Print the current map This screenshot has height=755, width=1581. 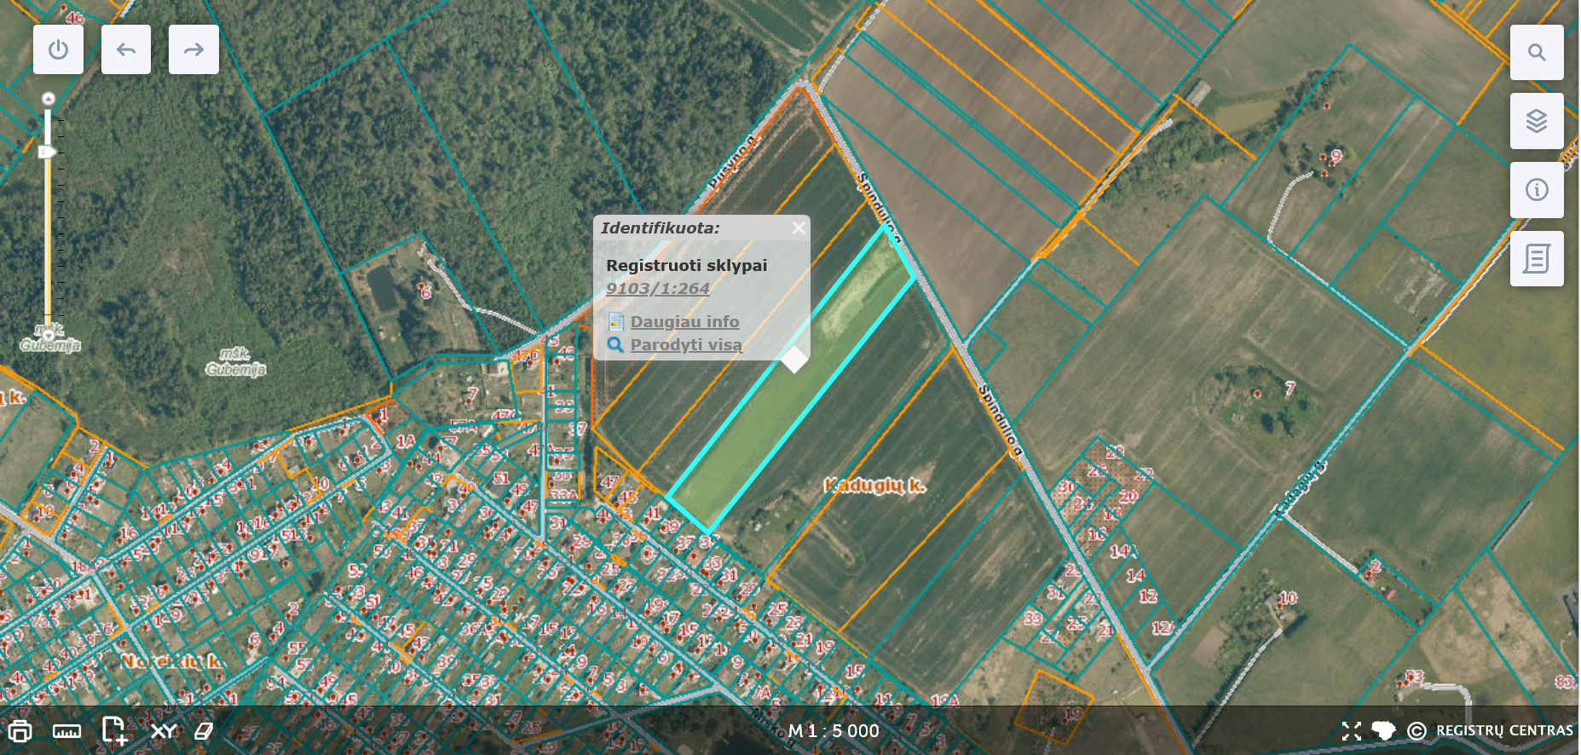(x=20, y=731)
